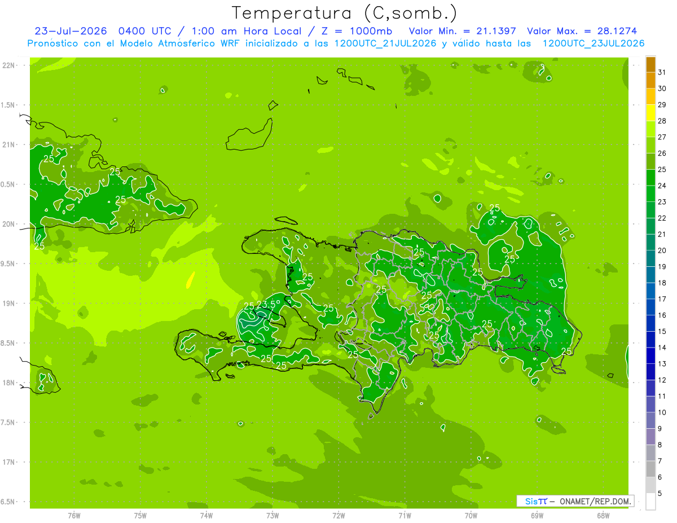Click the "31" value on the color scale
This screenshot has height=523, width=677.
coord(662,72)
